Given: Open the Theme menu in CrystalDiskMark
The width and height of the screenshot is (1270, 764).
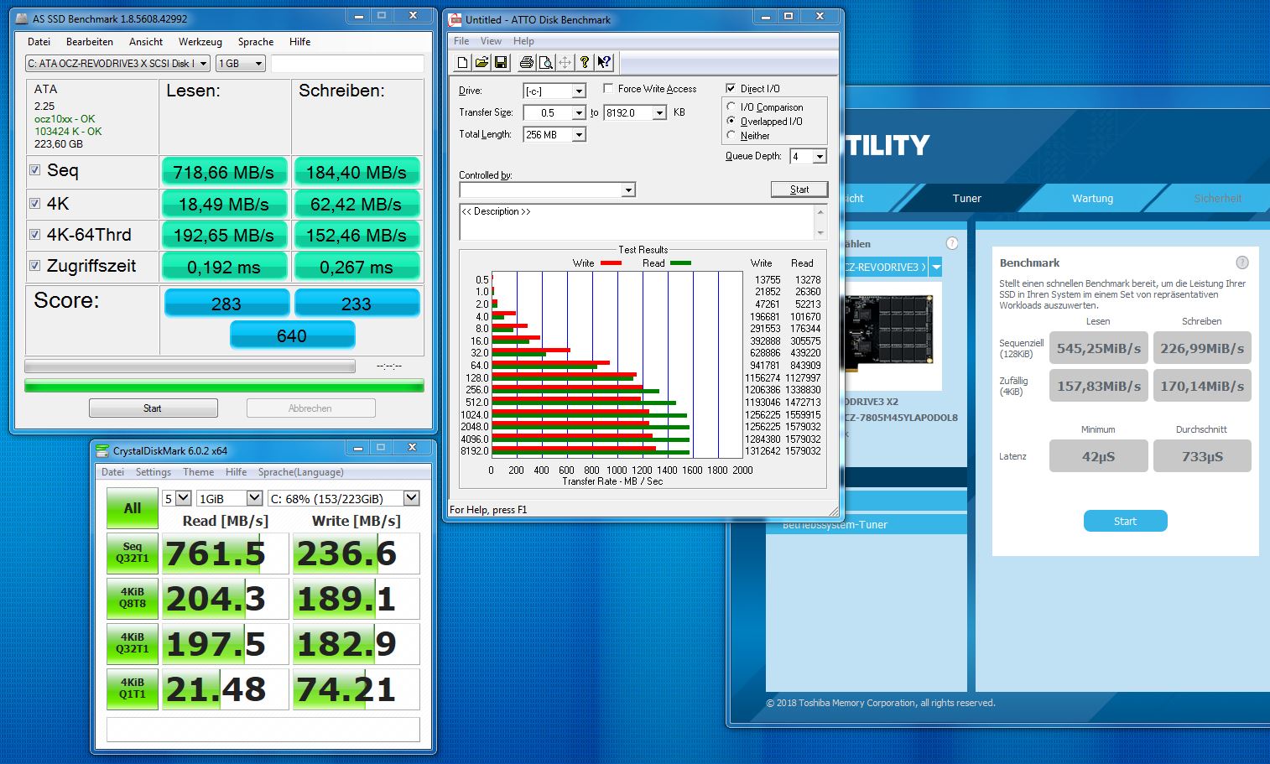Looking at the screenshot, I should tap(199, 472).
